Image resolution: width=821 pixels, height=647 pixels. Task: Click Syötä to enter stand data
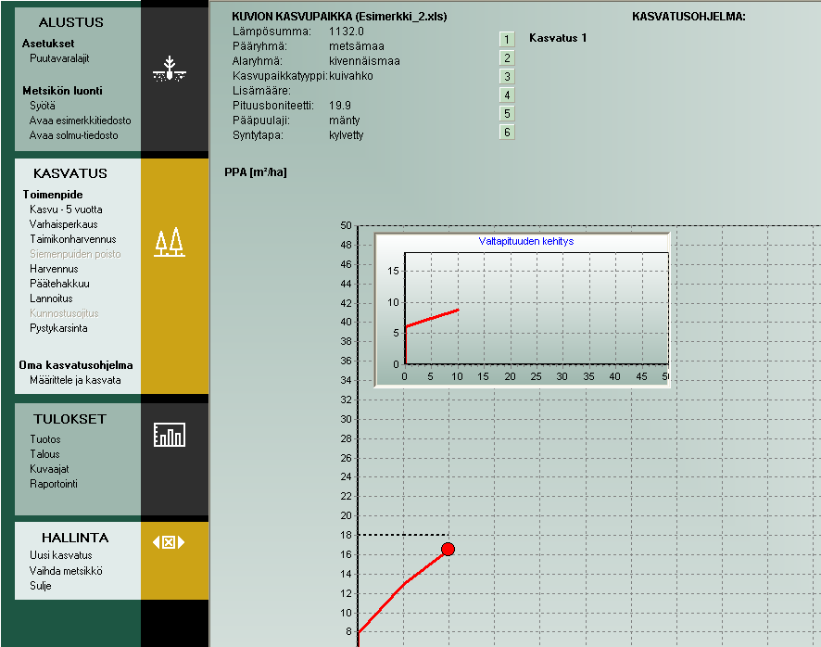[x=43, y=106]
